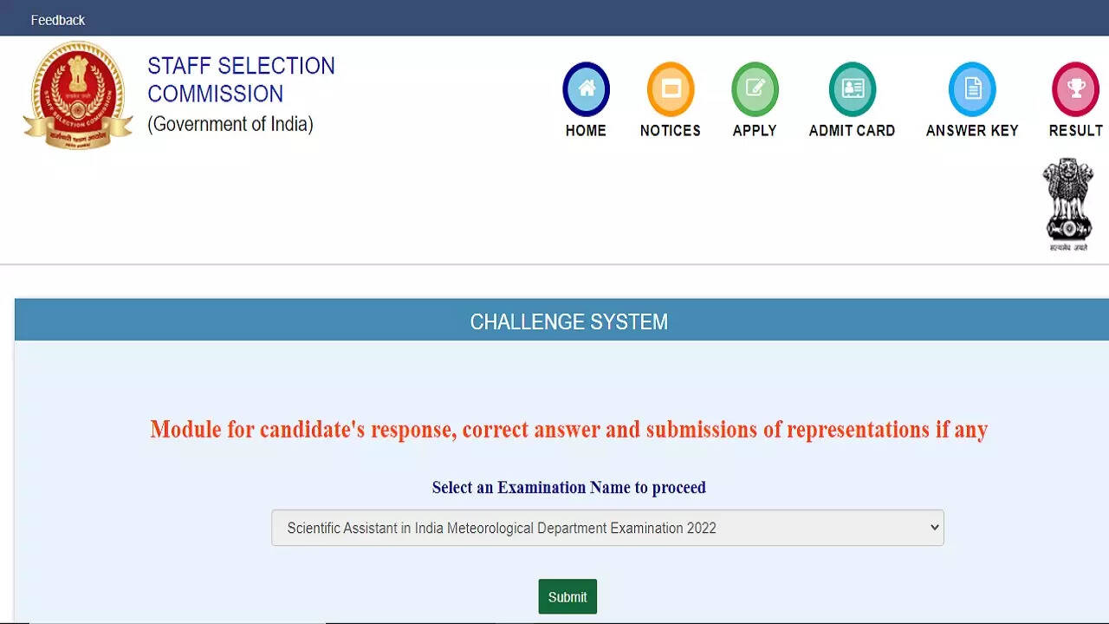The width and height of the screenshot is (1109, 624).
Task: Expand the examination name dropdown
Action: pyautogui.click(x=606, y=528)
